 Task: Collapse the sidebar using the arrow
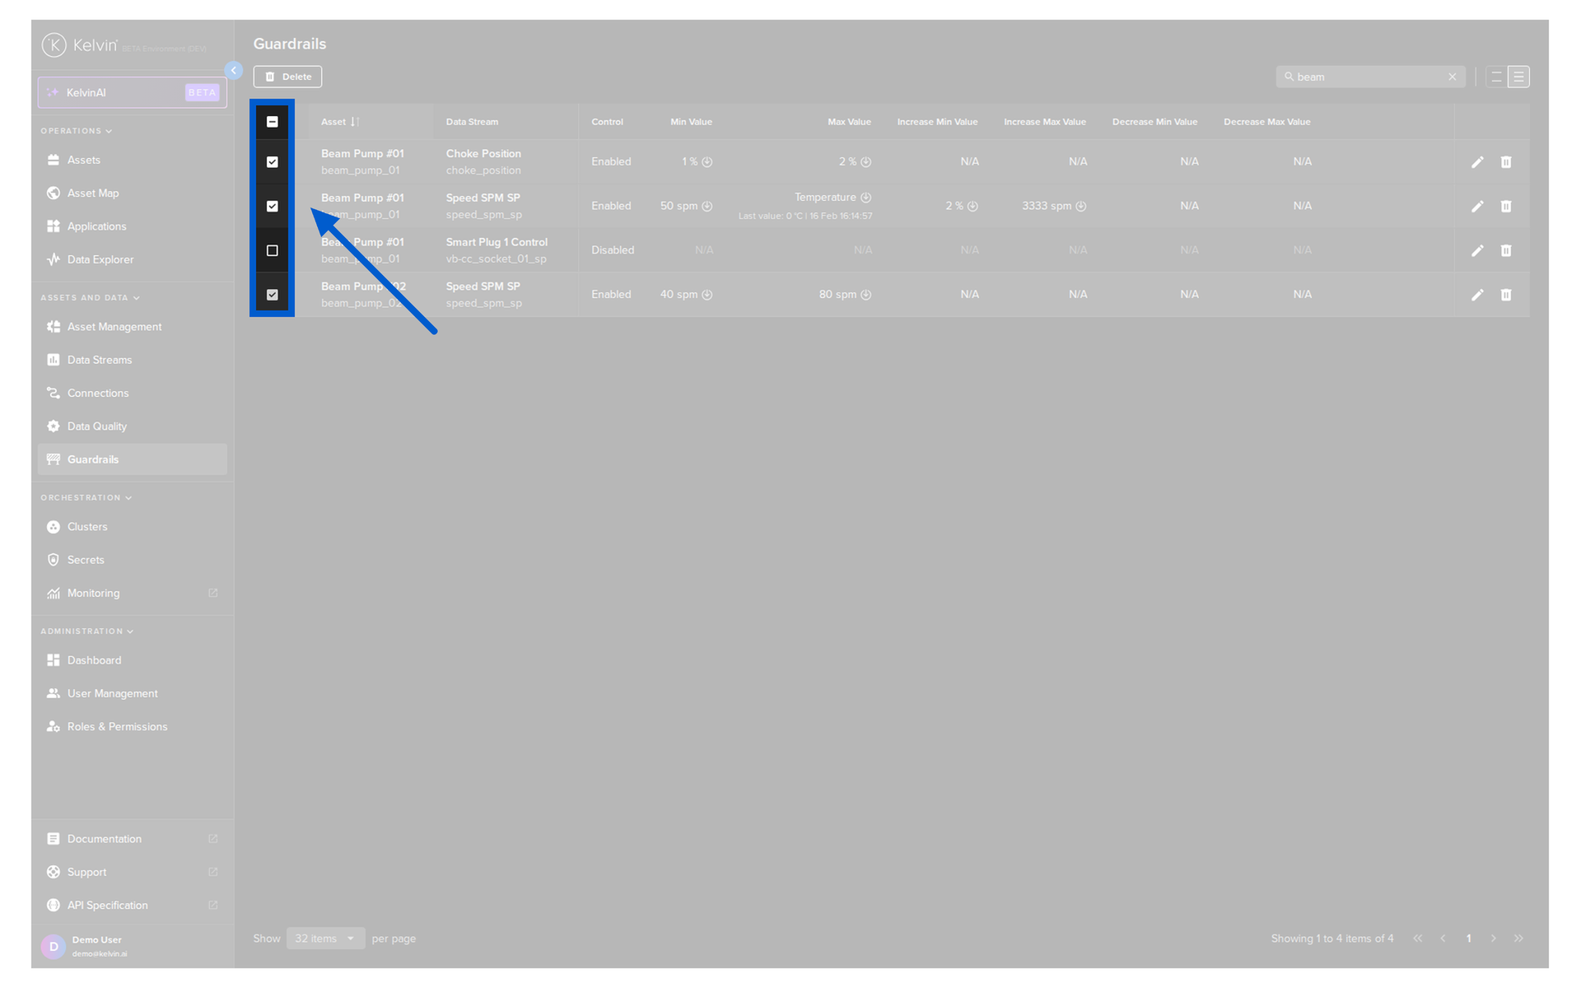tap(234, 70)
